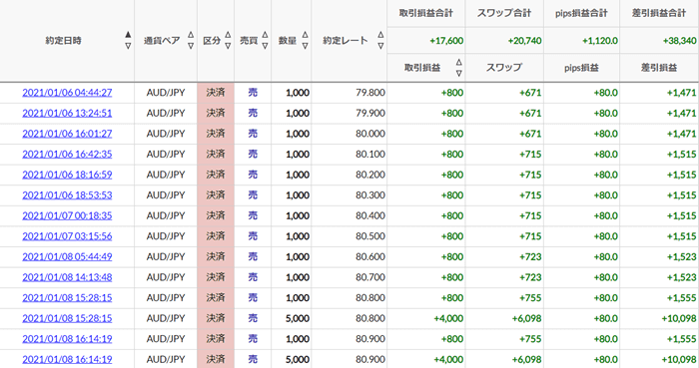
Task: Sort by 通貨ペア column sort arrows
Action: (191, 40)
